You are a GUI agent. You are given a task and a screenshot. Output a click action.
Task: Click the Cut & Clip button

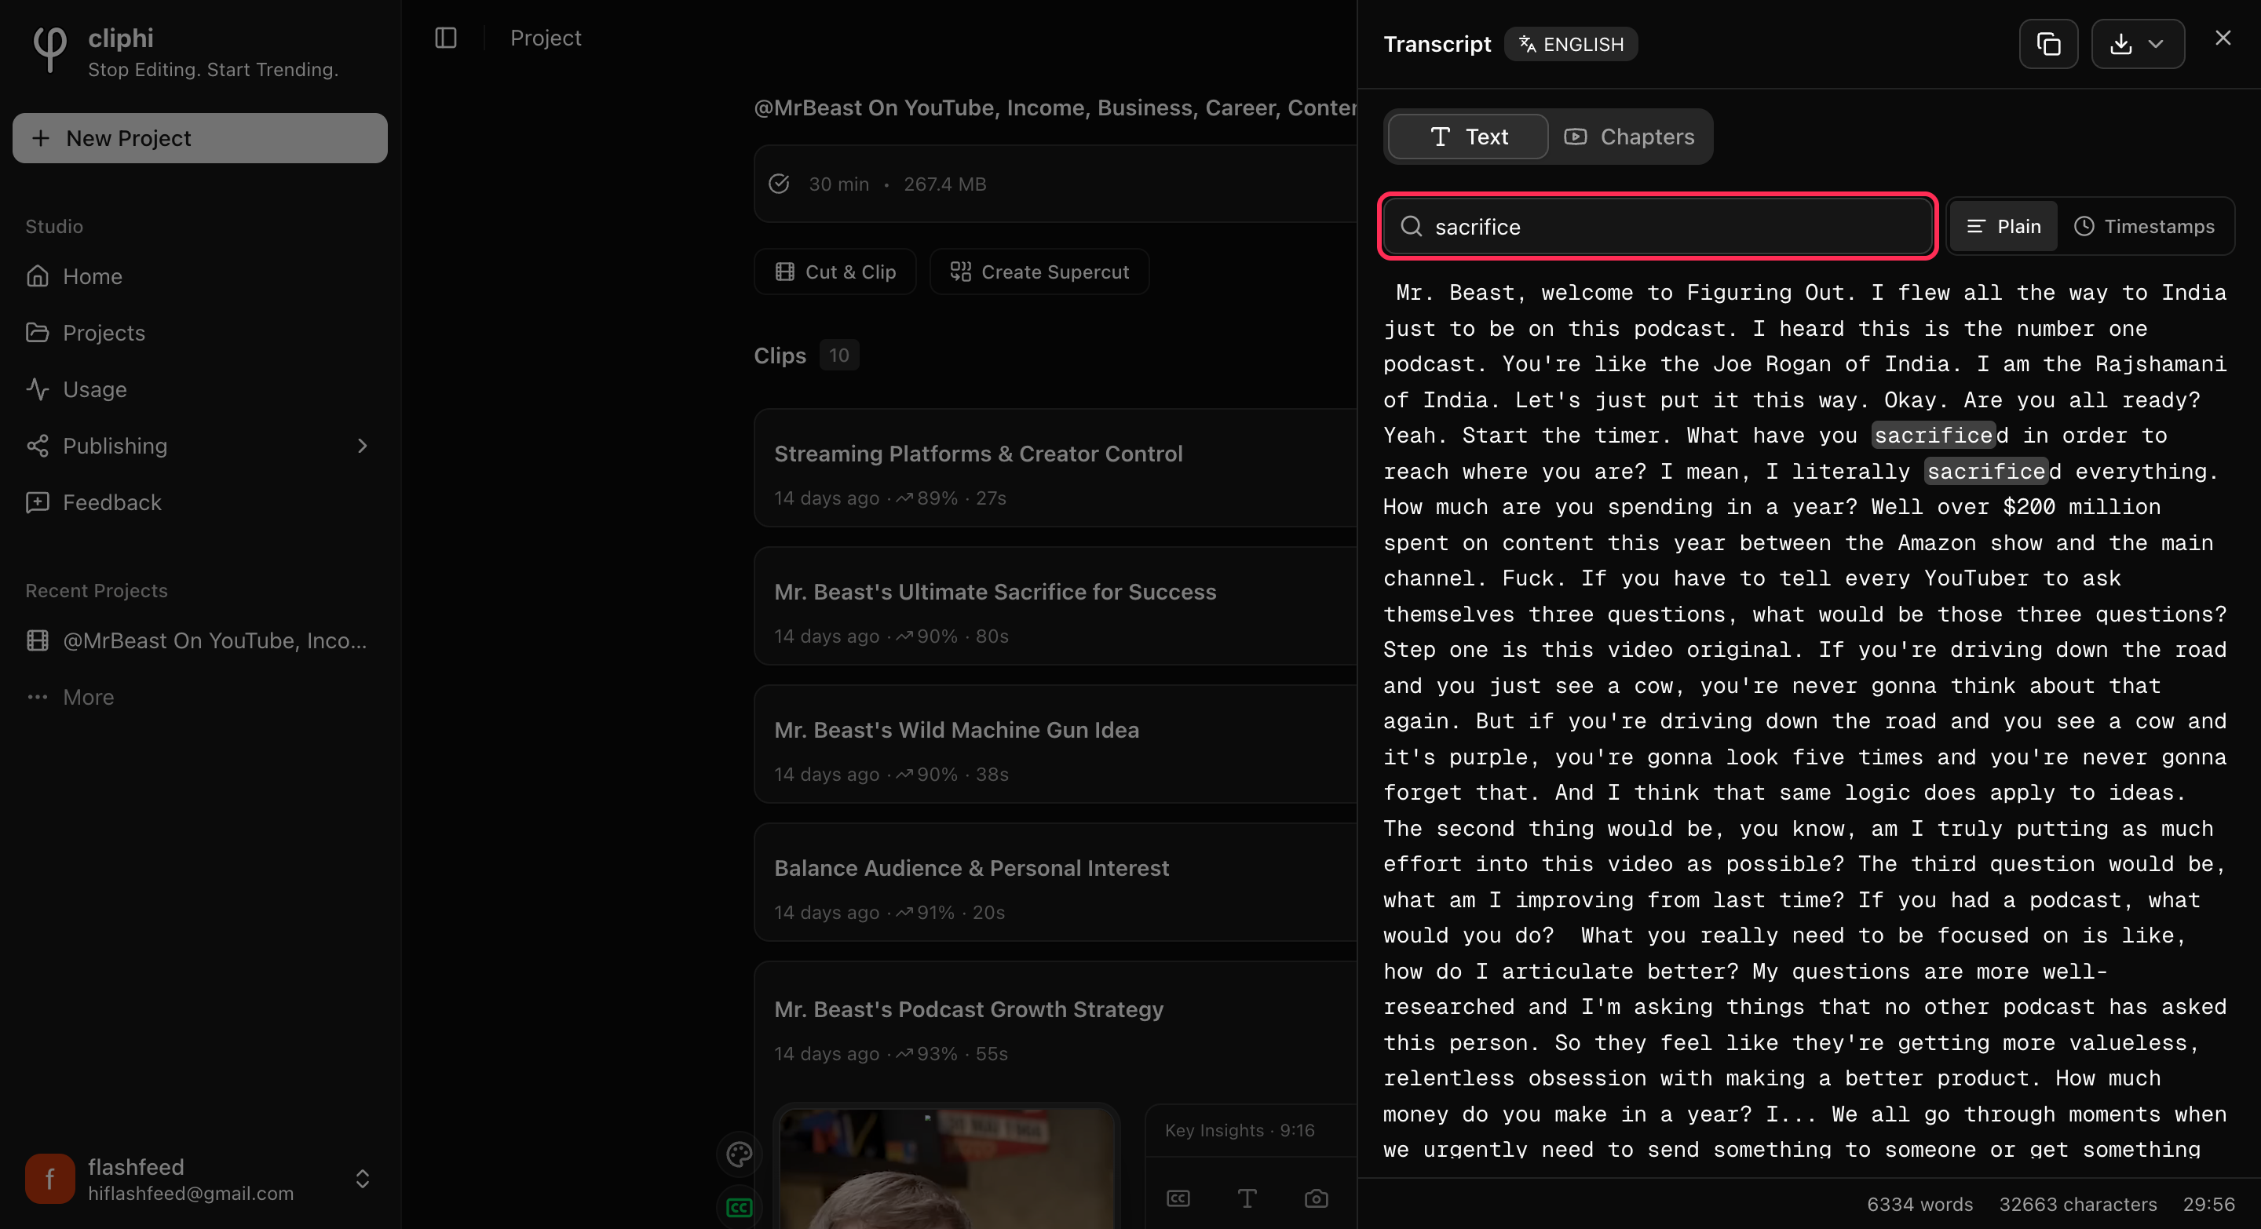pyautogui.click(x=835, y=272)
